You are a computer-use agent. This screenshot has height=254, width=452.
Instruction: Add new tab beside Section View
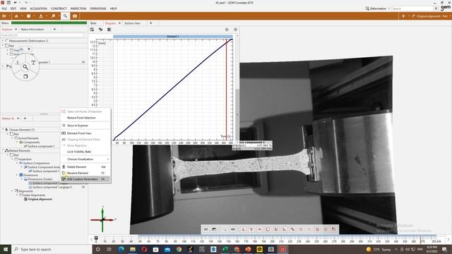150,23
